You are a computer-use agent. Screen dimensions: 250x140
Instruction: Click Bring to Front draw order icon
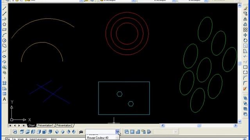tap(245, 98)
